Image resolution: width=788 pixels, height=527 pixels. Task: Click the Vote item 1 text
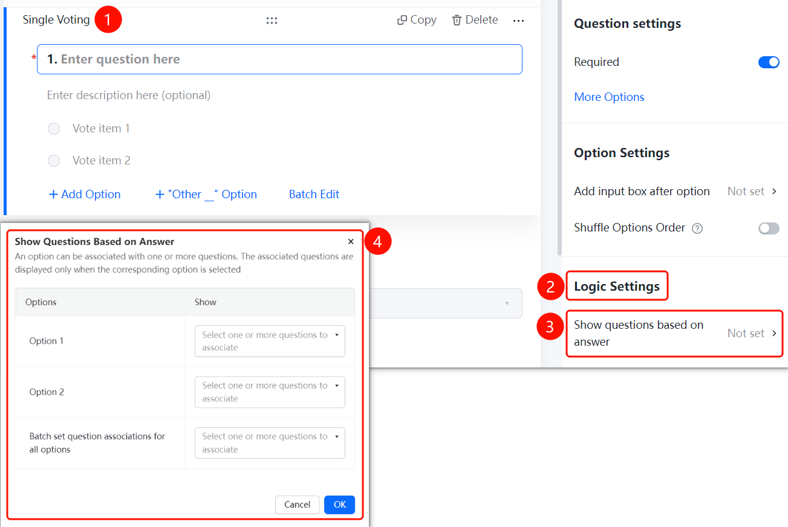pyautogui.click(x=101, y=129)
